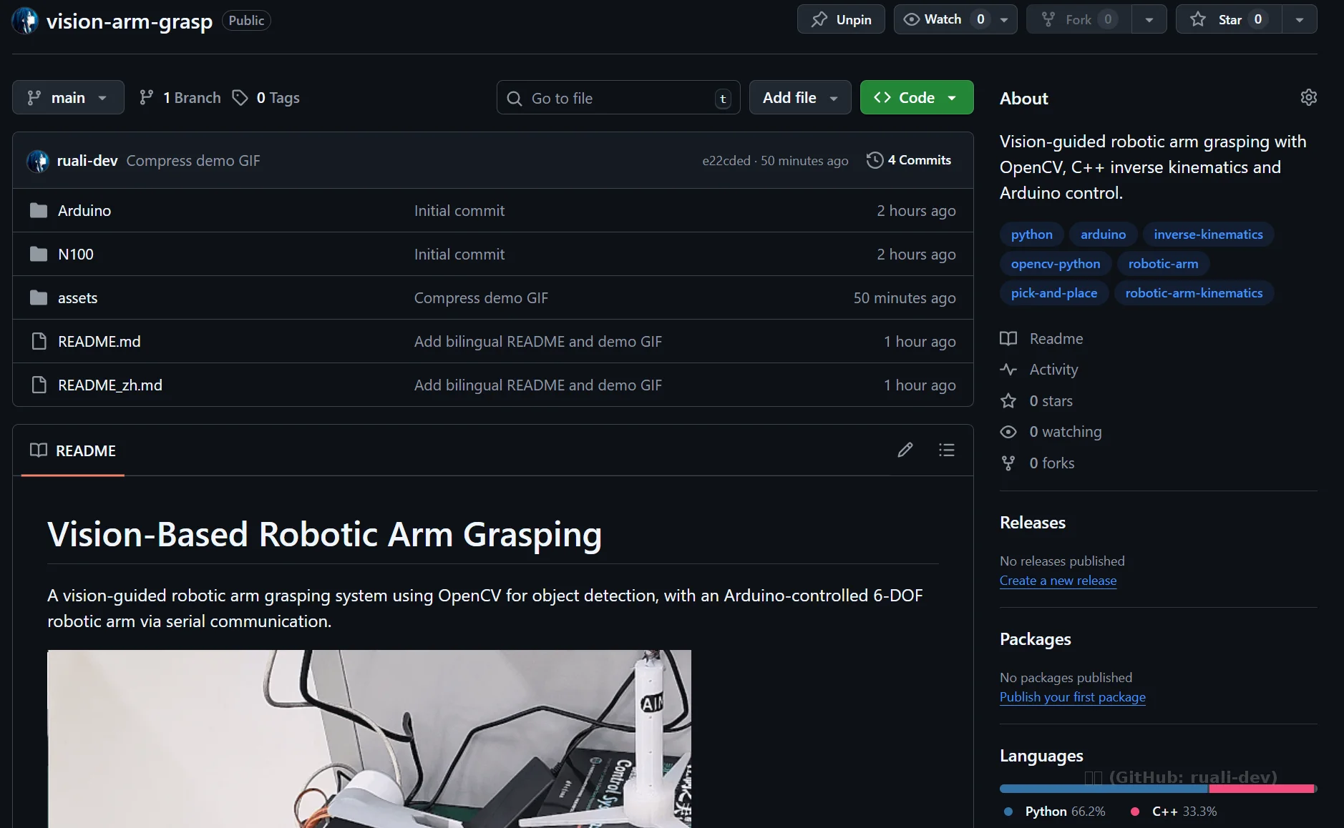The image size is (1344, 828).
Task: Open the About section settings gear
Action: click(1309, 97)
